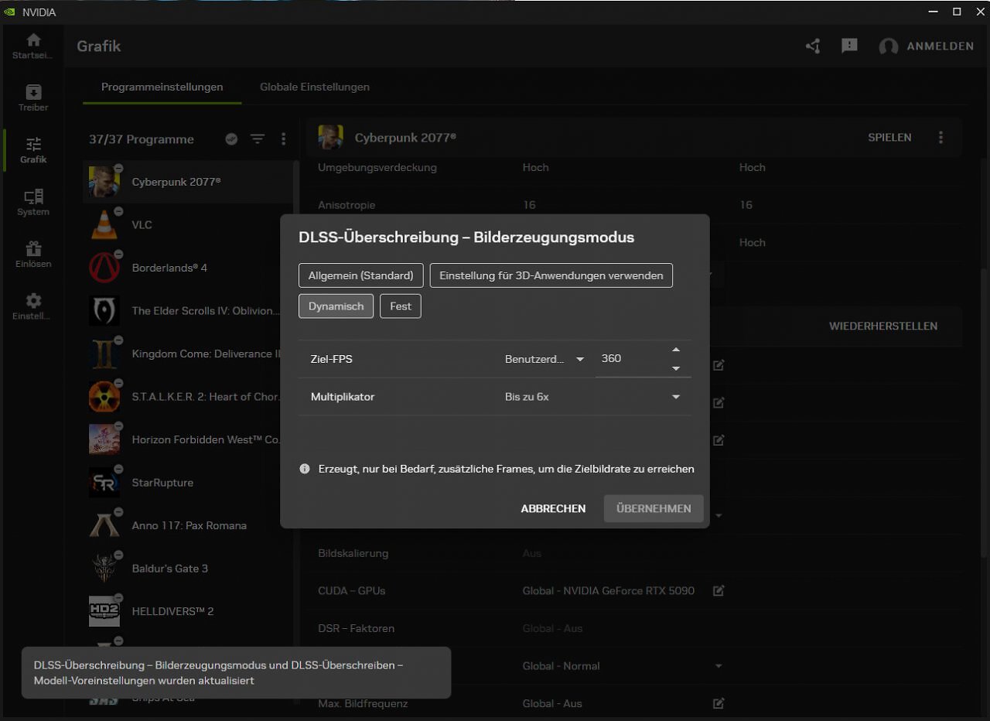Open more options beside program list filter
This screenshot has height=721, width=990.
(283, 139)
